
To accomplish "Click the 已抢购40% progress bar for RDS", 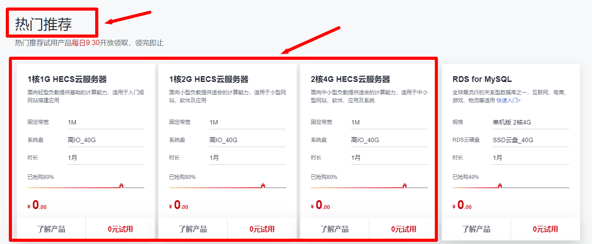I will 511,187.
